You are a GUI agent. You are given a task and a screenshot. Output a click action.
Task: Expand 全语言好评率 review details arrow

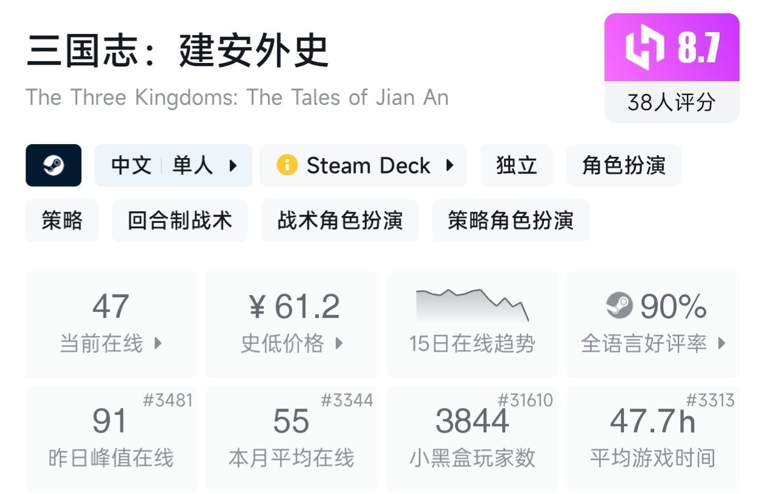[x=721, y=344]
